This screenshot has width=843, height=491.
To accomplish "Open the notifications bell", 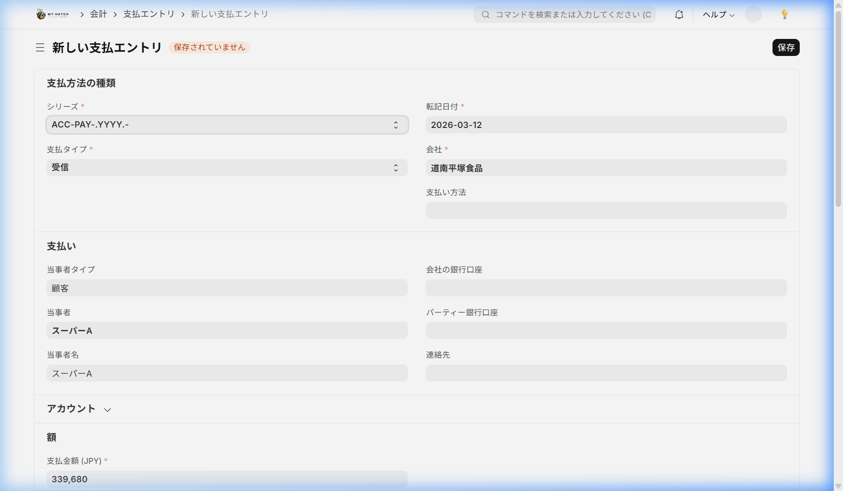I will click(679, 15).
